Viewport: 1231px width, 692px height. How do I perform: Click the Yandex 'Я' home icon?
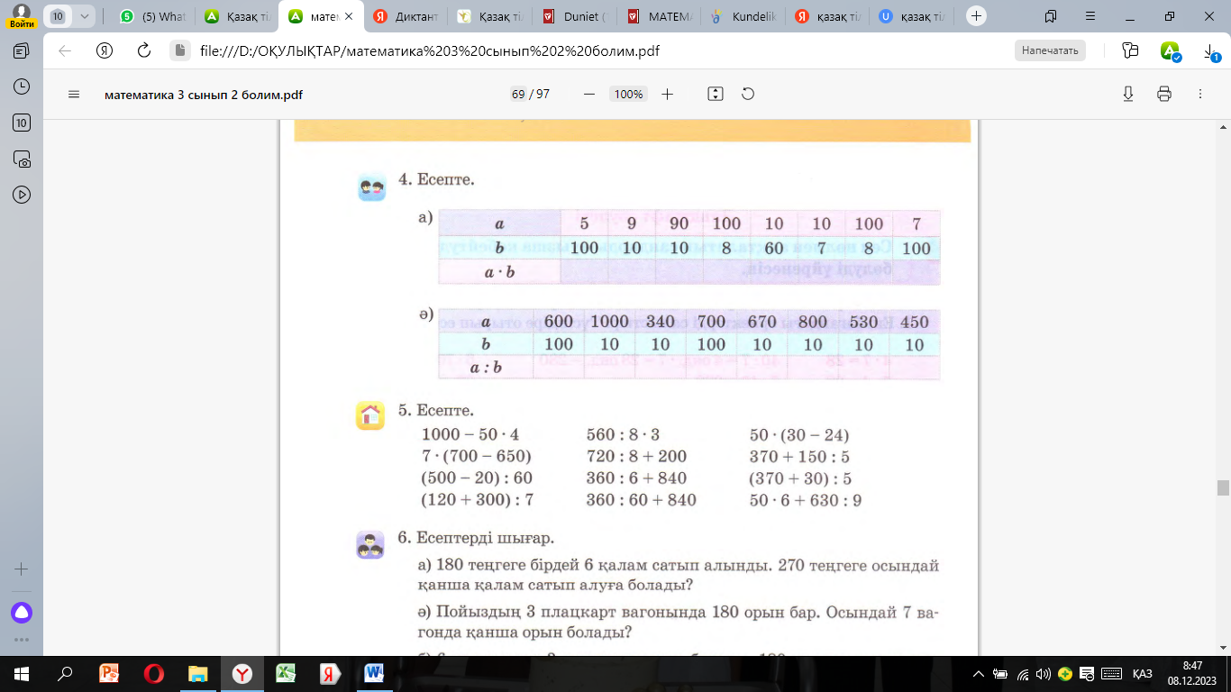pyautogui.click(x=105, y=50)
